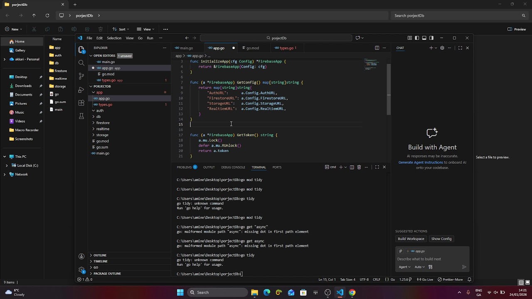Viewport: 532px width, 299px height.
Task: Open the Selection menu
Action: point(114,38)
